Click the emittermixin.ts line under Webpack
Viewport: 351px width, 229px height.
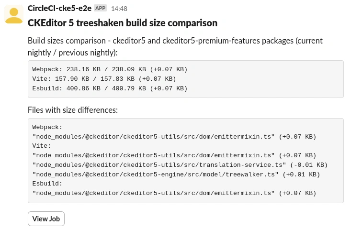tap(174, 137)
